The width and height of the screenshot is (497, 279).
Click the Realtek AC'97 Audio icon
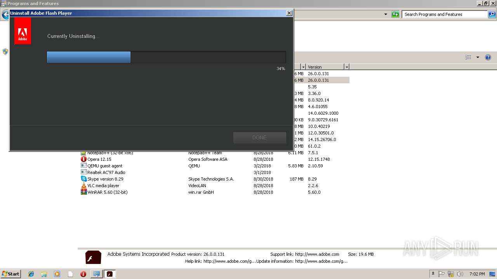(83, 172)
